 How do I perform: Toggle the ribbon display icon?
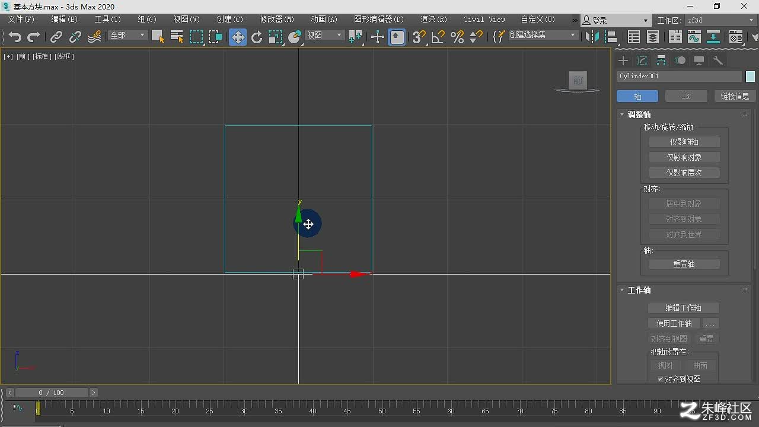coord(675,37)
